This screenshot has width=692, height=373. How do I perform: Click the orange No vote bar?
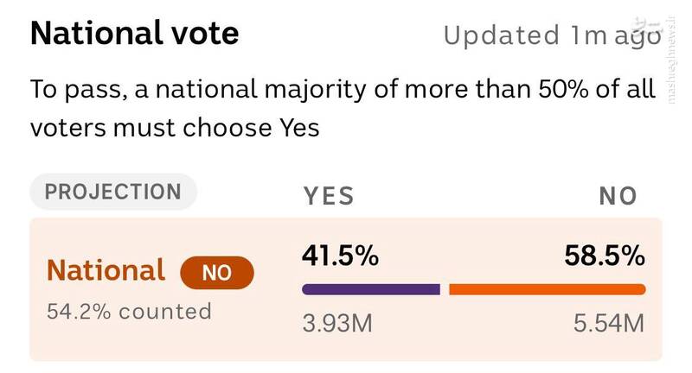click(x=547, y=289)
